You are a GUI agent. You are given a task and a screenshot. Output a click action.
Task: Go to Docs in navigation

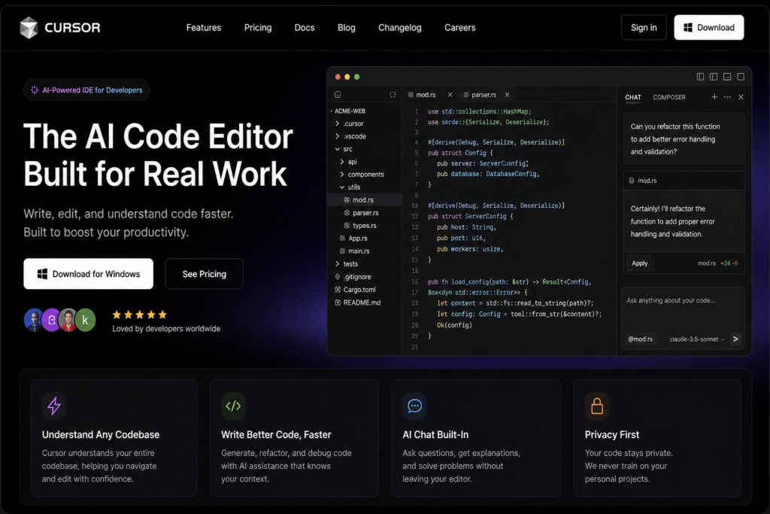coord(305,28)
